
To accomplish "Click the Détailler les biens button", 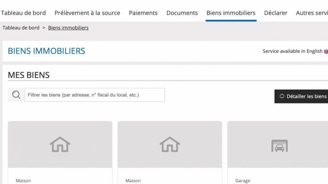I will pyautogui.click(x=301, y=96).
